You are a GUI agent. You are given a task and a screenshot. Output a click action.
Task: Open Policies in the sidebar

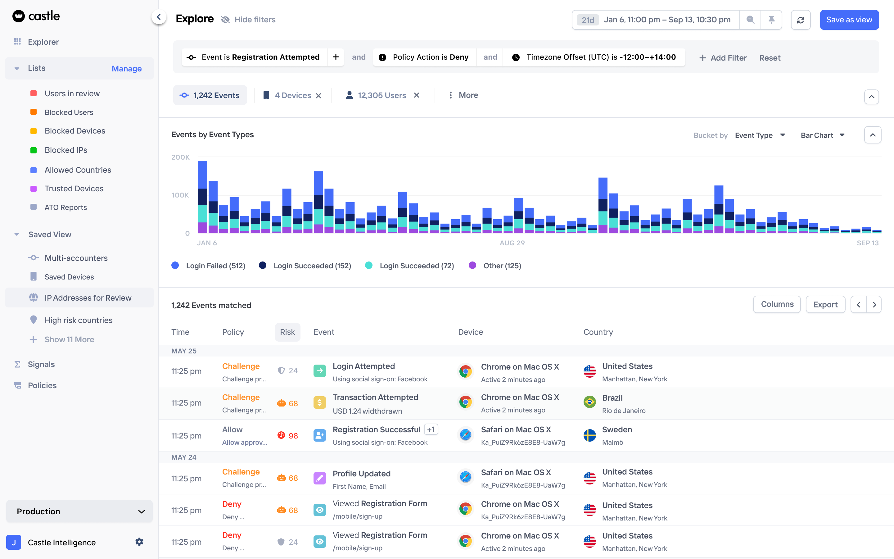coord(42,385)
